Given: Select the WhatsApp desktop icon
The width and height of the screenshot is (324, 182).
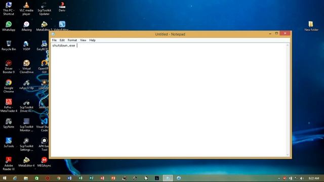Looking at the screenshot, I should [x=9, y=26].
